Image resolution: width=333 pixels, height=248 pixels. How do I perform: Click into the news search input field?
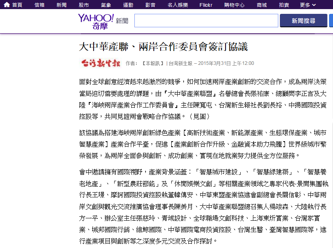click(x=205, y=21)
